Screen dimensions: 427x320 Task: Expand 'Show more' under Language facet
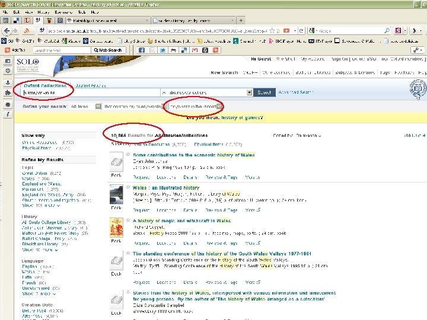click(x=39, y=293)
